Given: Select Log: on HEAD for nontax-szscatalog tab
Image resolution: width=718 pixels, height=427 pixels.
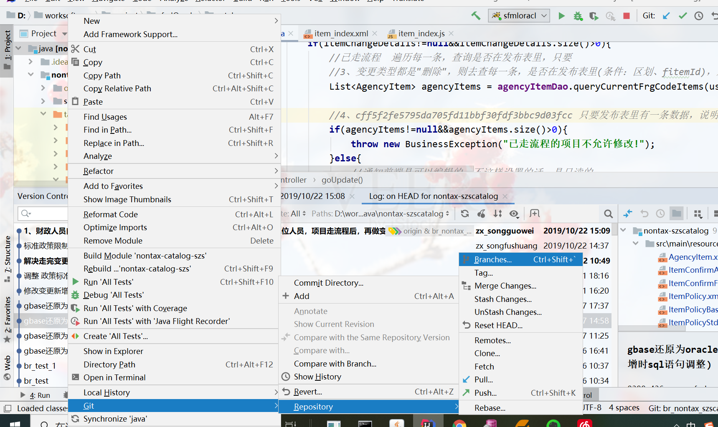Looking at the screenshot, I should (x=434, y=196).
